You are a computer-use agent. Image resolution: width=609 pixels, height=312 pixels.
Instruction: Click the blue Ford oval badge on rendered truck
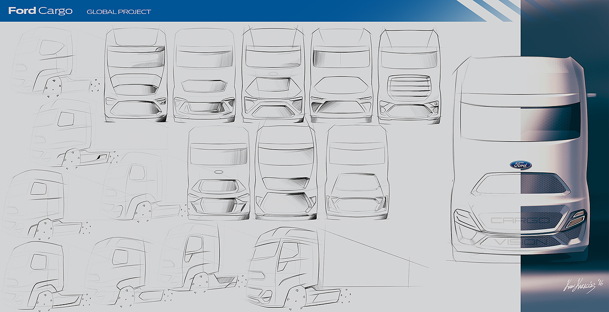pyautogui.click(x=520, y=165)
